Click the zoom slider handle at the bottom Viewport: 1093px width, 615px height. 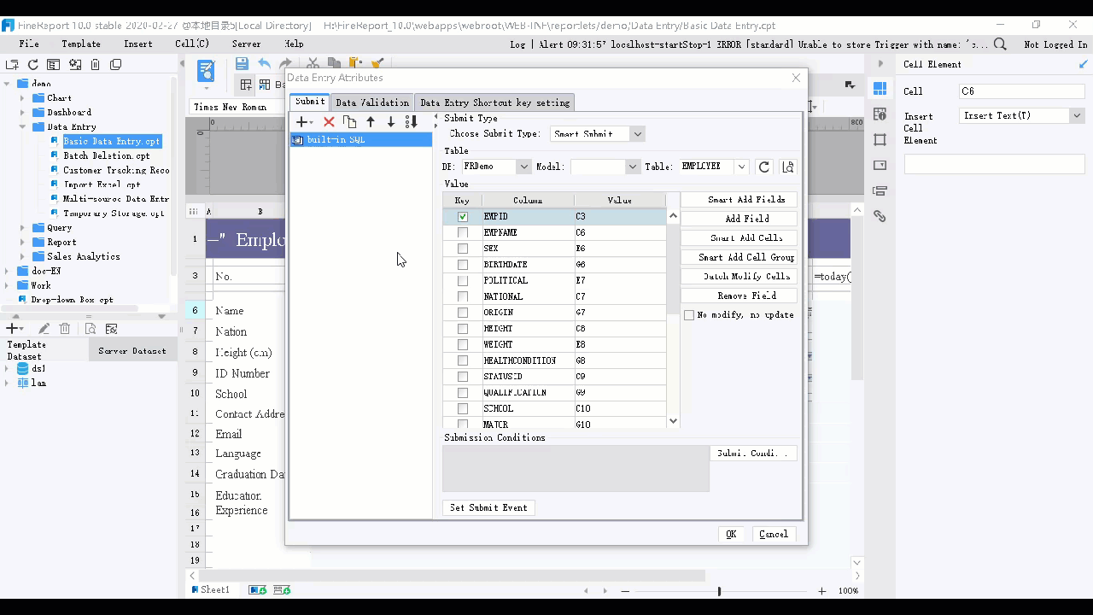click(x=719, y=591)
